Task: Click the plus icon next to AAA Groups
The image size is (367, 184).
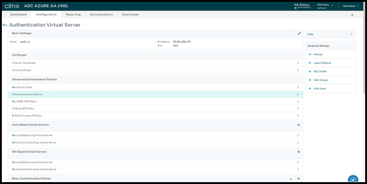Action: coord(310,80)
